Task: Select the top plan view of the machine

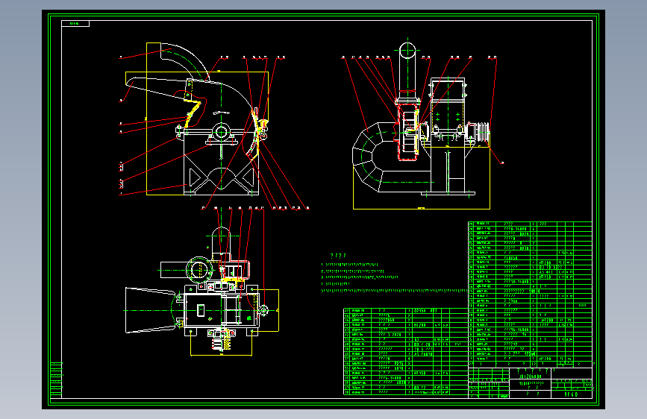Action: [x=202, y=292]
